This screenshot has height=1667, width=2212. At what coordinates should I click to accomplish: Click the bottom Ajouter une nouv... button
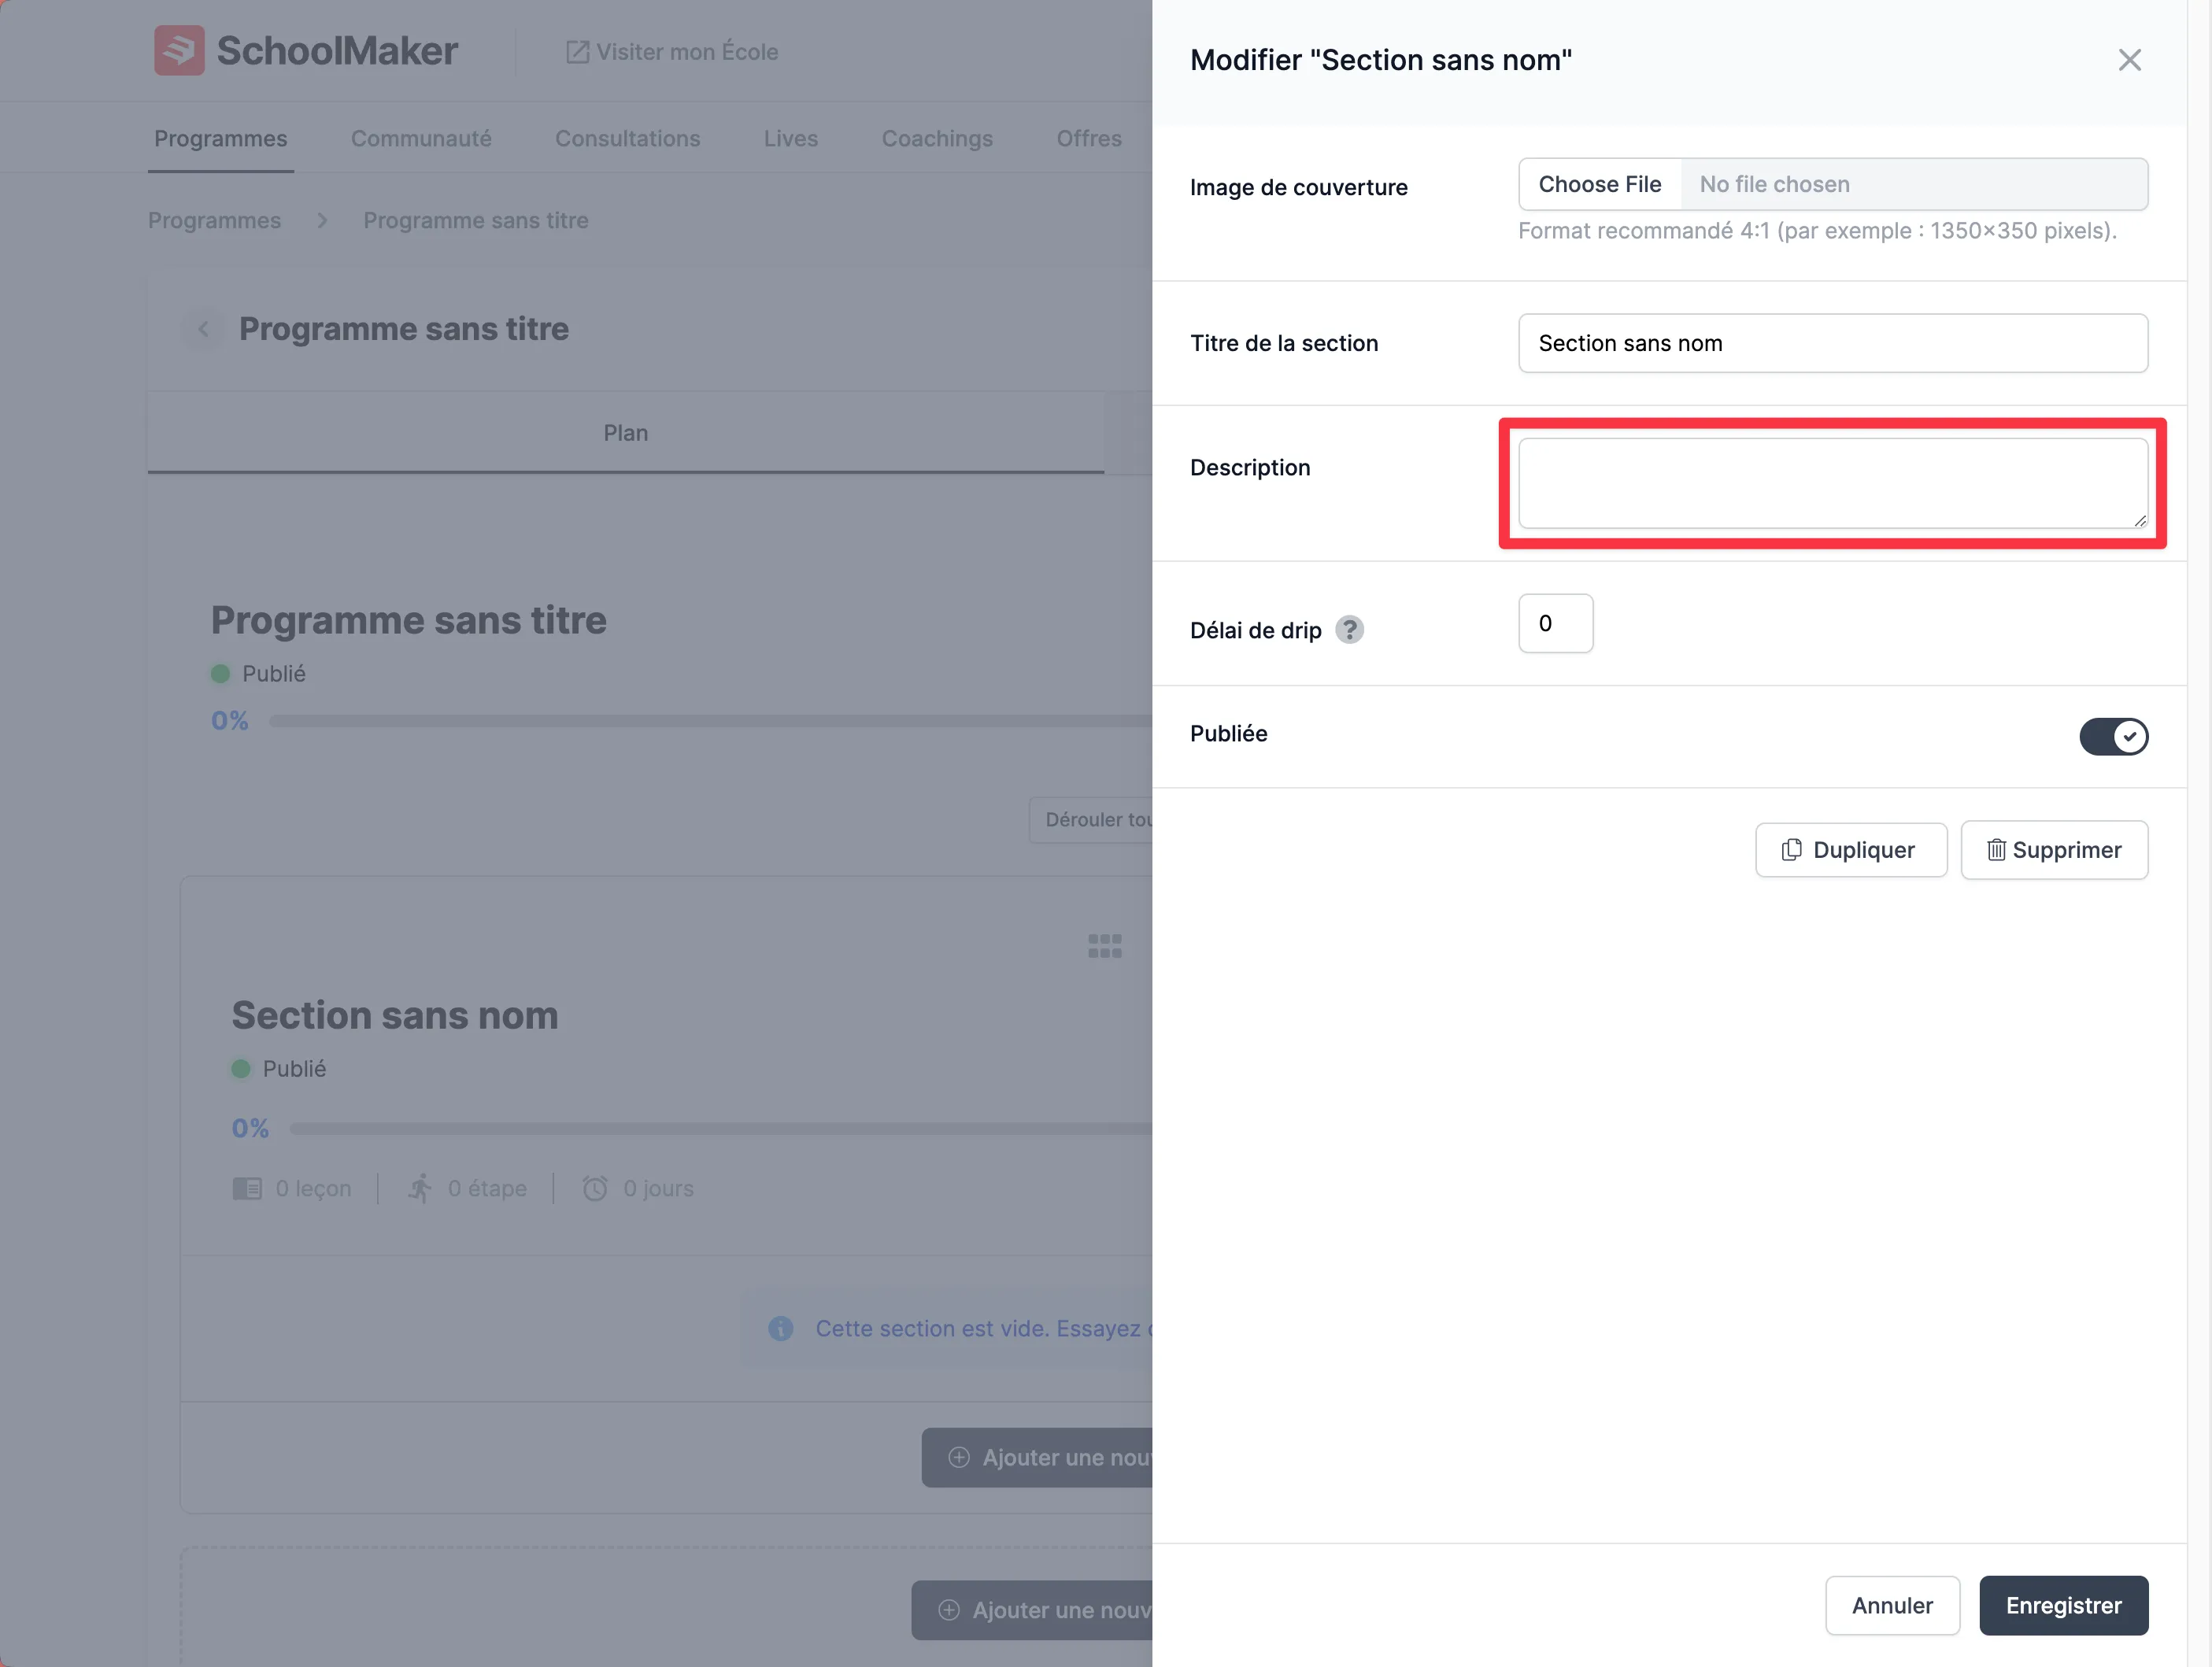(1032, 1610)
